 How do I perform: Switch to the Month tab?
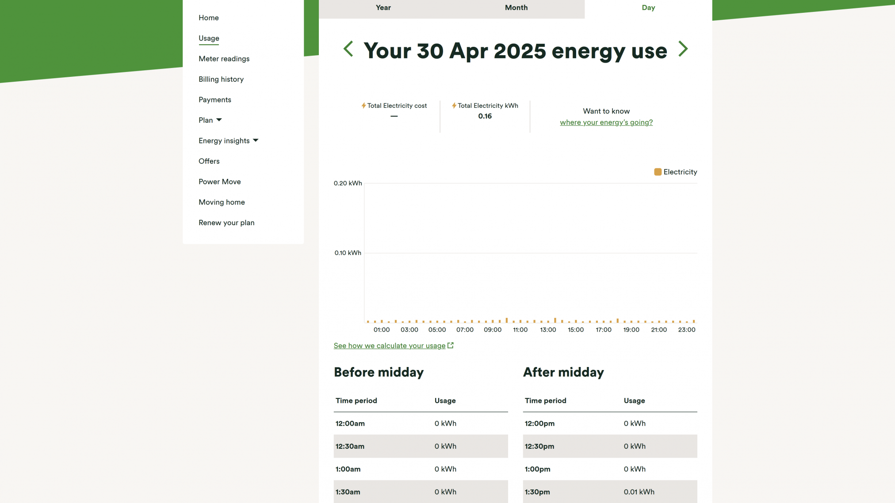tap(516, 8)
